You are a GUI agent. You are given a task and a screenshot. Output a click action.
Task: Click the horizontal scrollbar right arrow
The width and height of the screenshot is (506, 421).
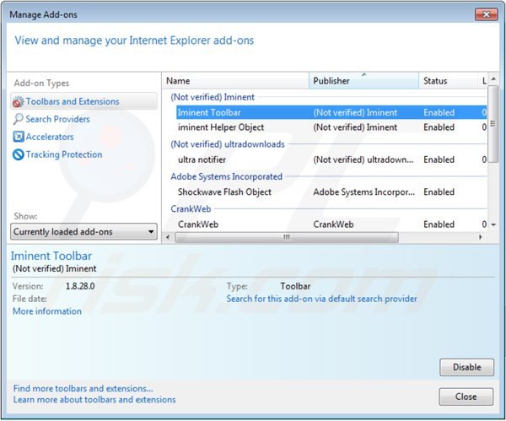point(481,237)
